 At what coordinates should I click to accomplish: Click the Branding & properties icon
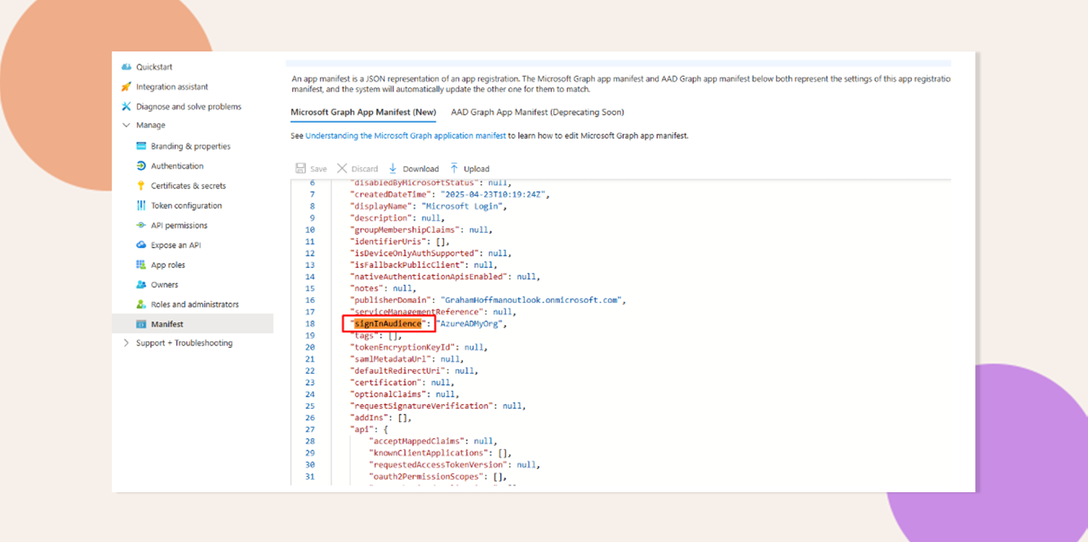pyautogui.click(x=141, y=146)
